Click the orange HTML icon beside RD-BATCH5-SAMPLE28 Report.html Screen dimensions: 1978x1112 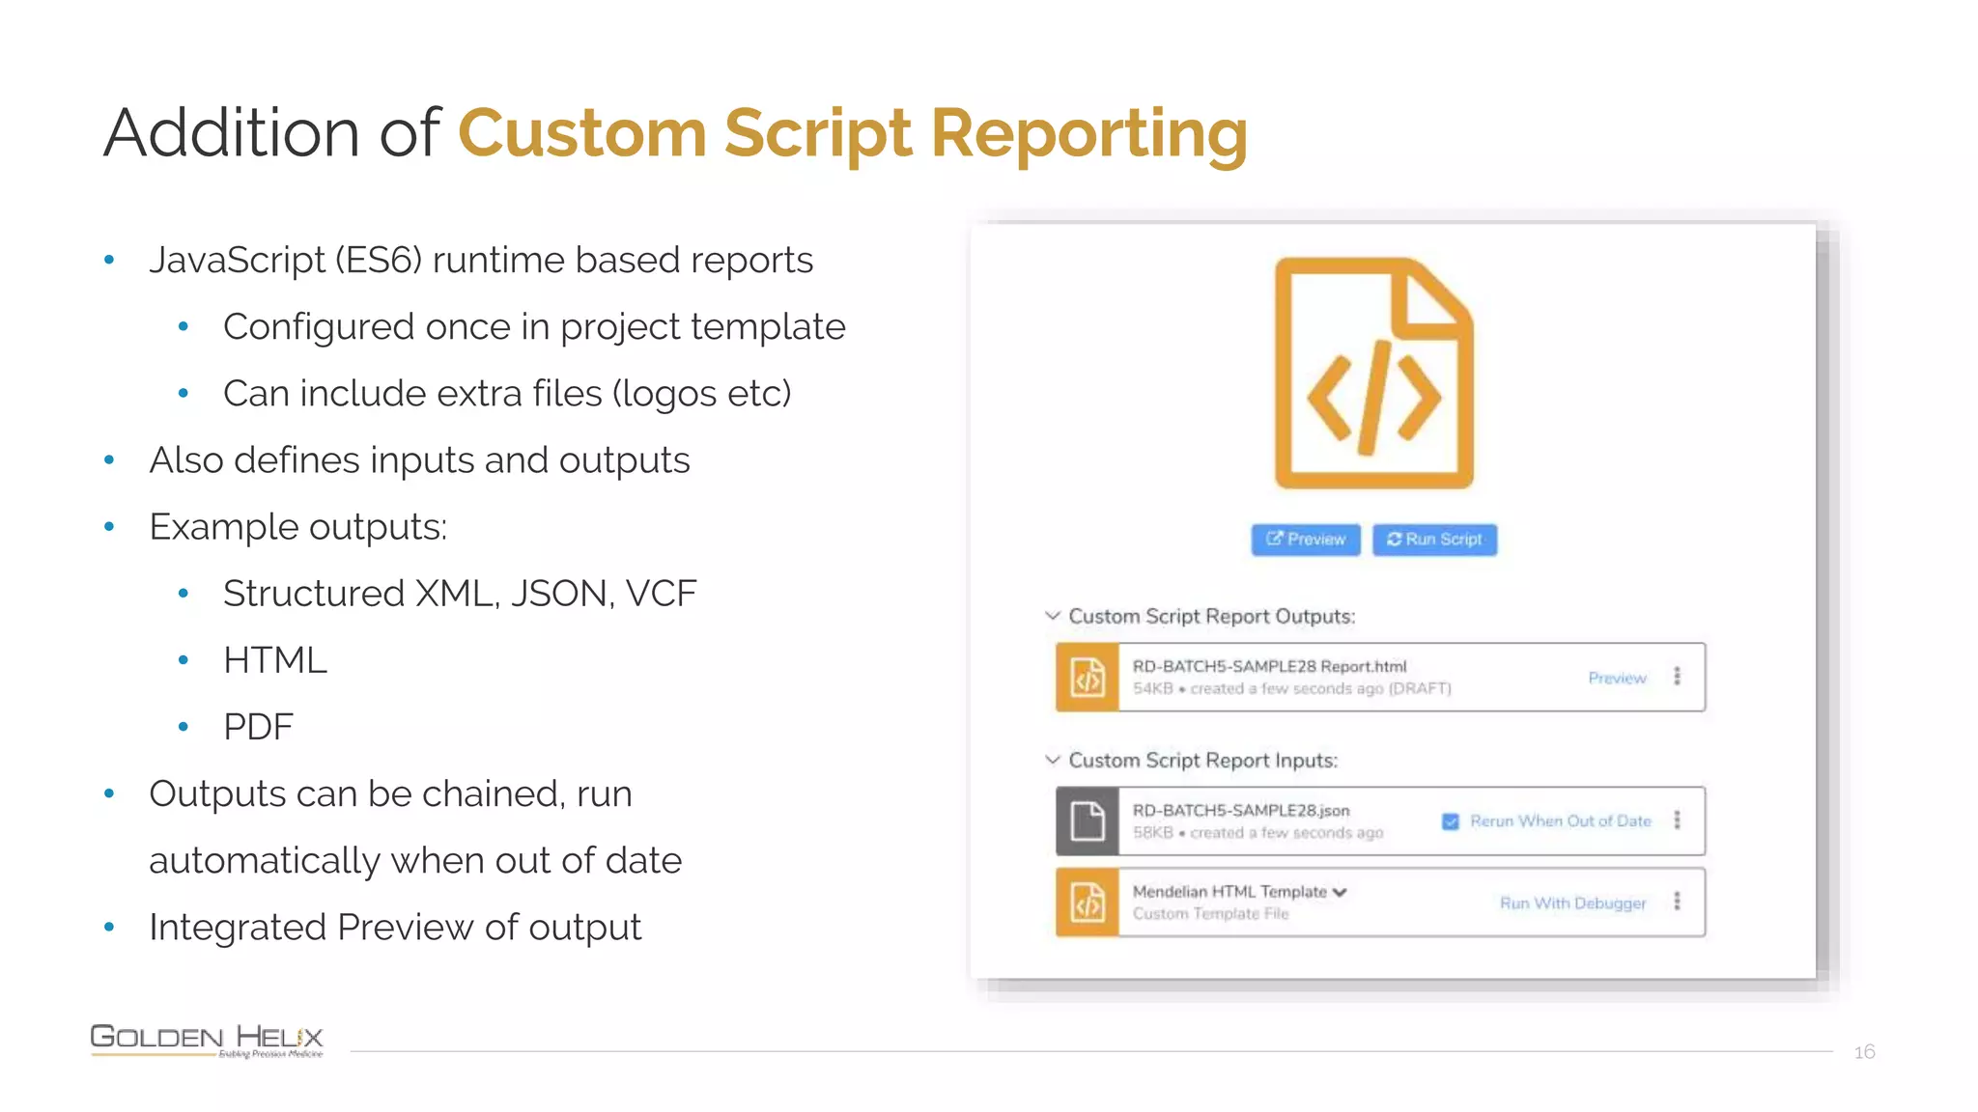pyautogui.click(x=1088, y=678)
